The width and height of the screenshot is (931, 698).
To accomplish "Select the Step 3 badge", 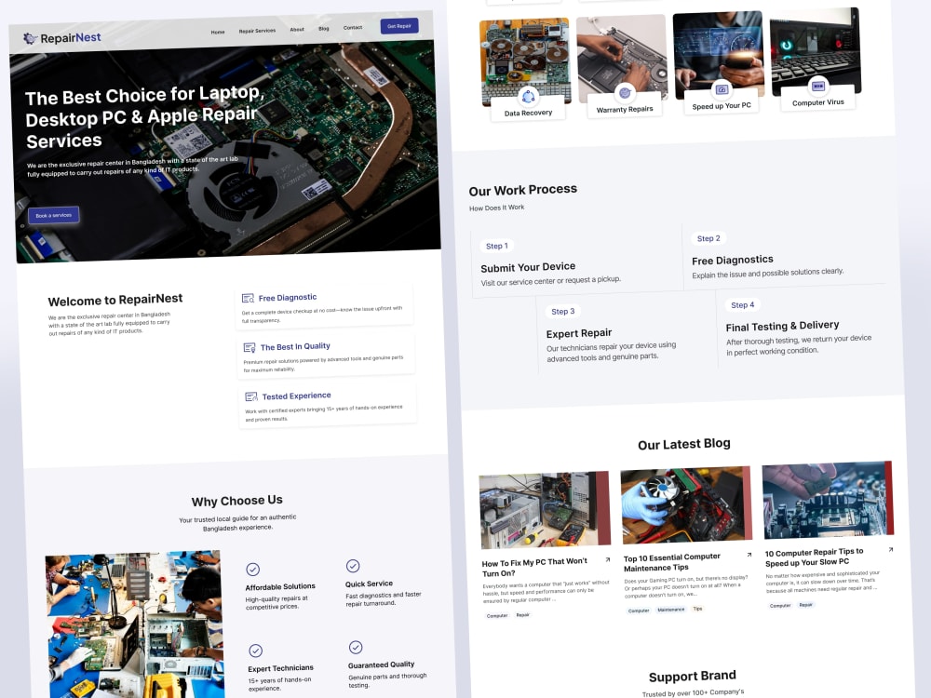I will pyautogui.click(x=563, y=311).
